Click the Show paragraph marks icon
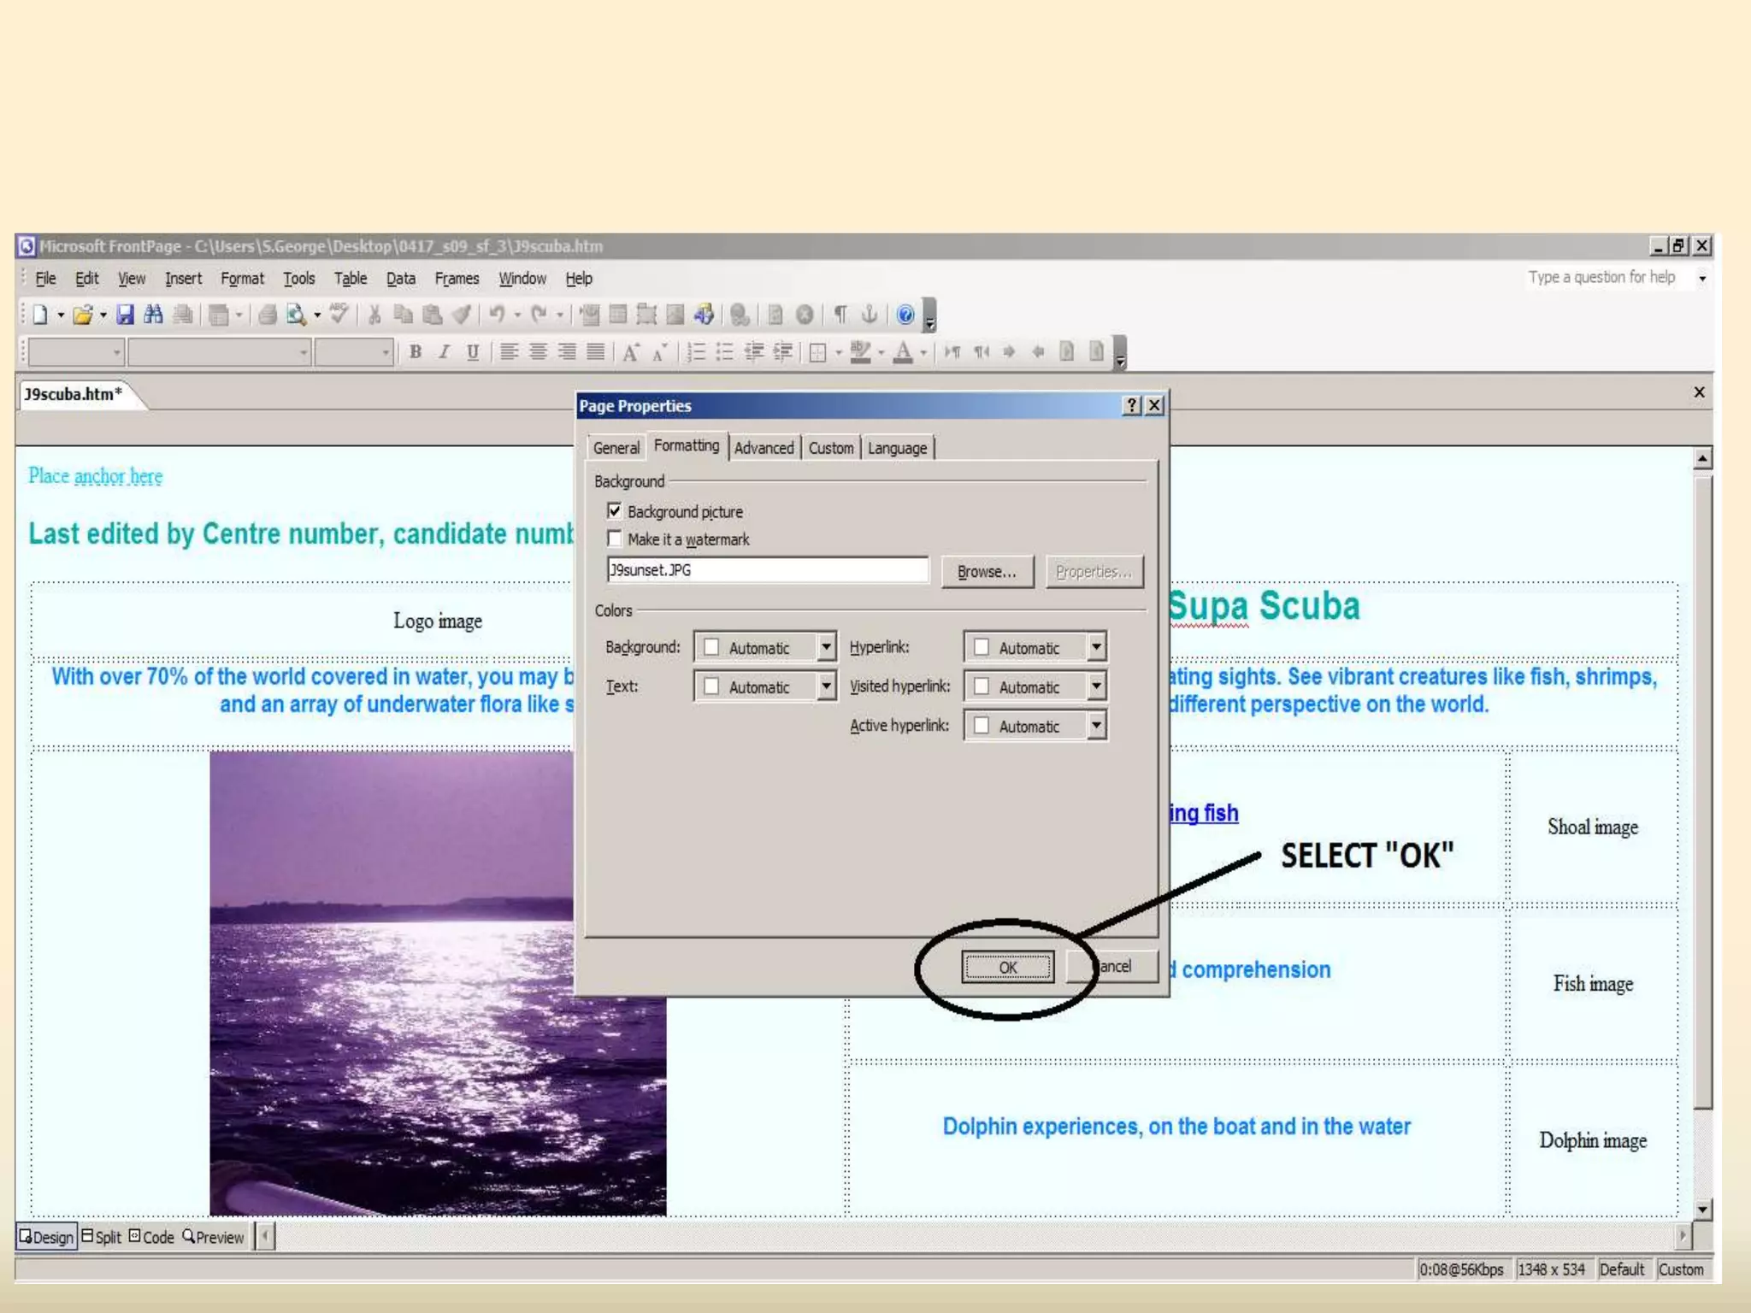Viewport: 1751px width, 1313px height. click(840, 315)
